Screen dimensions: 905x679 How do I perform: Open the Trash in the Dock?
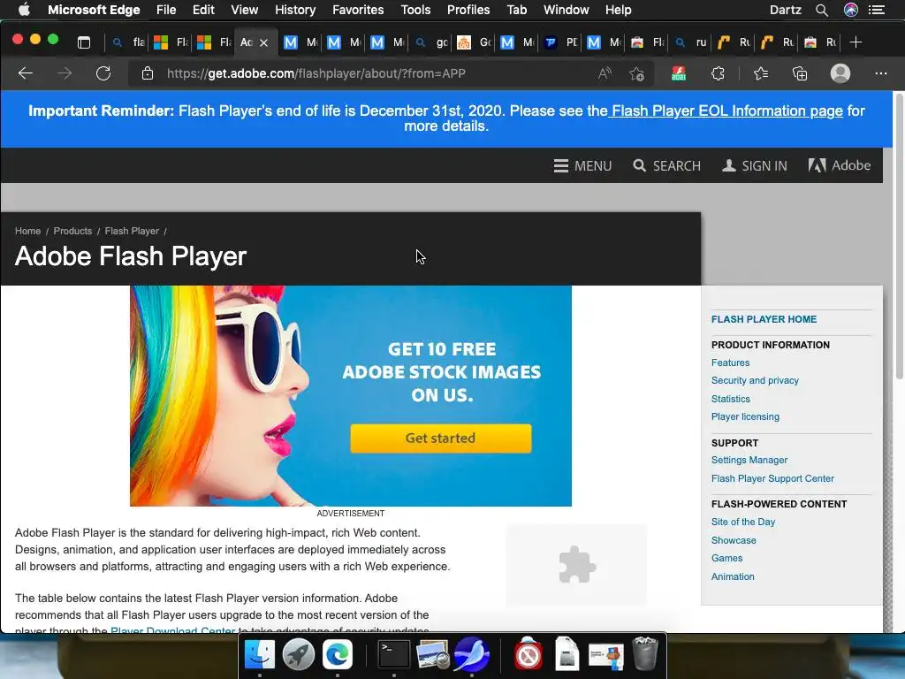point(644,653)
